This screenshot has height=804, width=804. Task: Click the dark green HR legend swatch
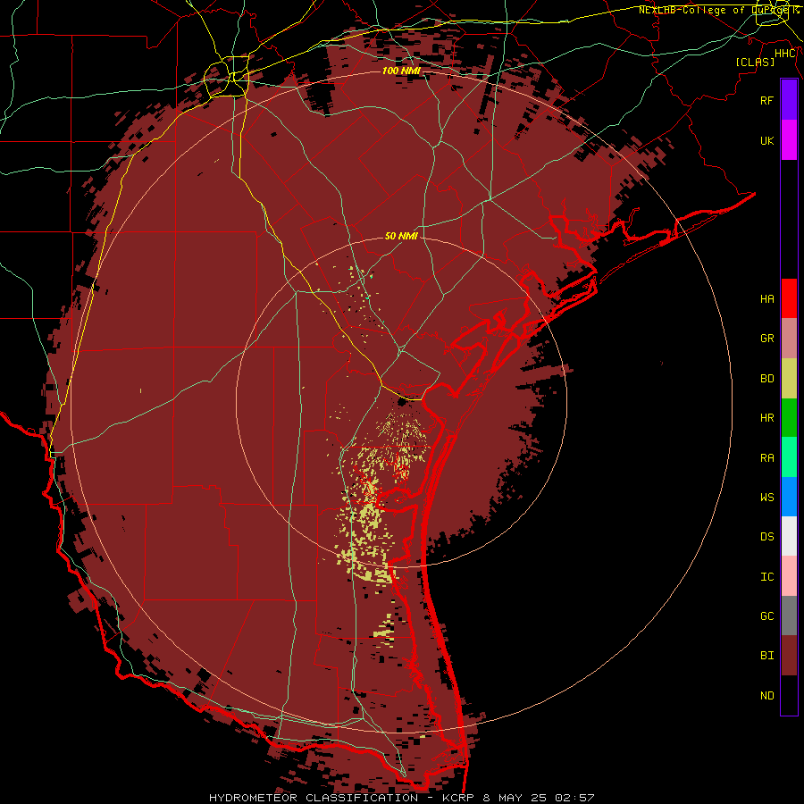click(x=789, y=418)
